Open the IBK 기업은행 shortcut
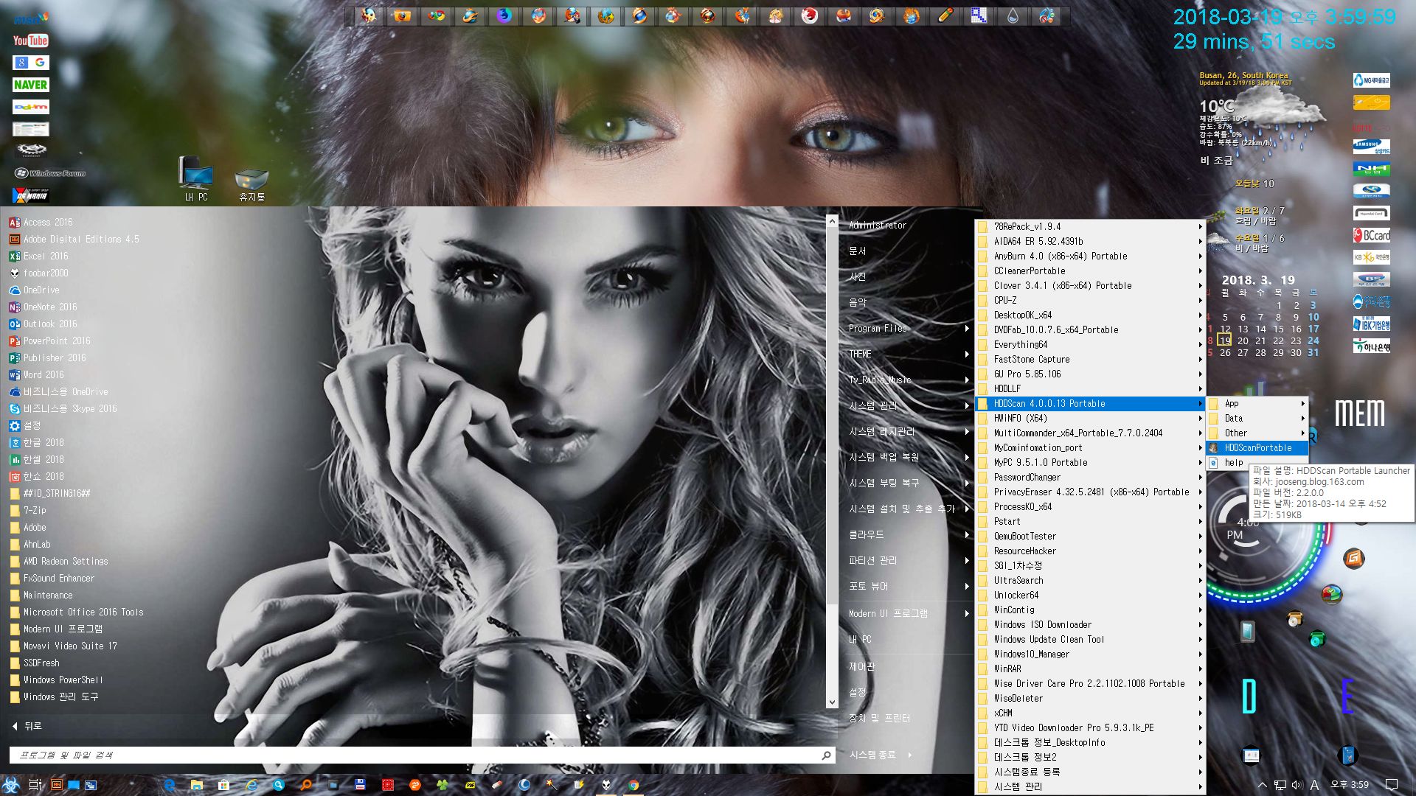This screenshot has height=796, width=1416. [1371, 324]
